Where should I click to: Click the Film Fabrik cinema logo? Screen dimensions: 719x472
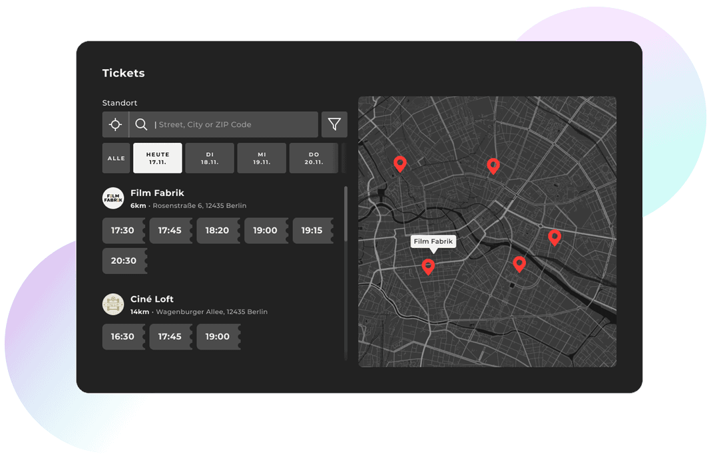pos(113,198)
